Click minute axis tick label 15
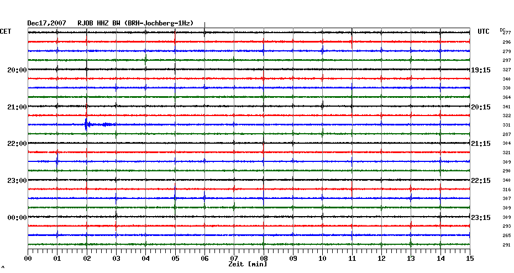Screen dimensions: 514x273 click(x=470, y=259)
